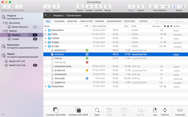Image resolution: width=188 pixels, height=117 pixels.
Task: Collapse the Website group in sidebar
Action: tap(3, 31)
